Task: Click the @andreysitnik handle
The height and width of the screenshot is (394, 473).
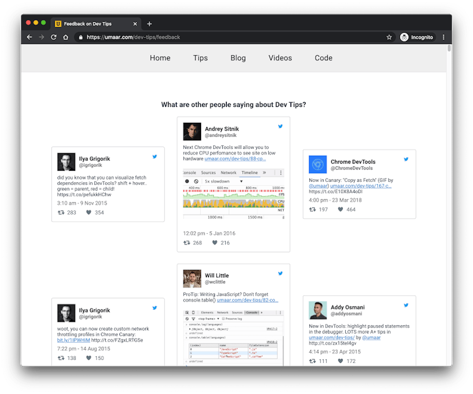Action: 221,135
